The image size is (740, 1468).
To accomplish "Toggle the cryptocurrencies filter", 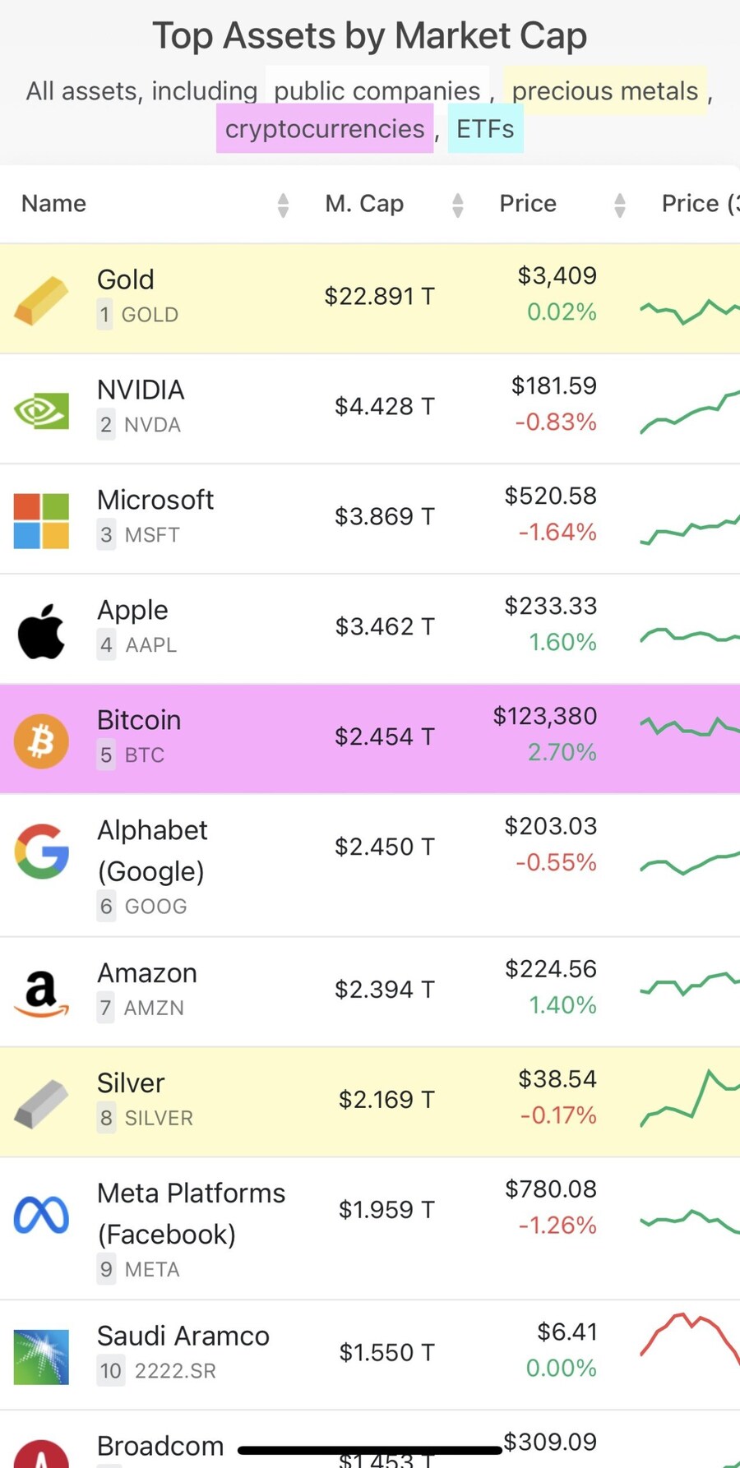I will 325,129.
